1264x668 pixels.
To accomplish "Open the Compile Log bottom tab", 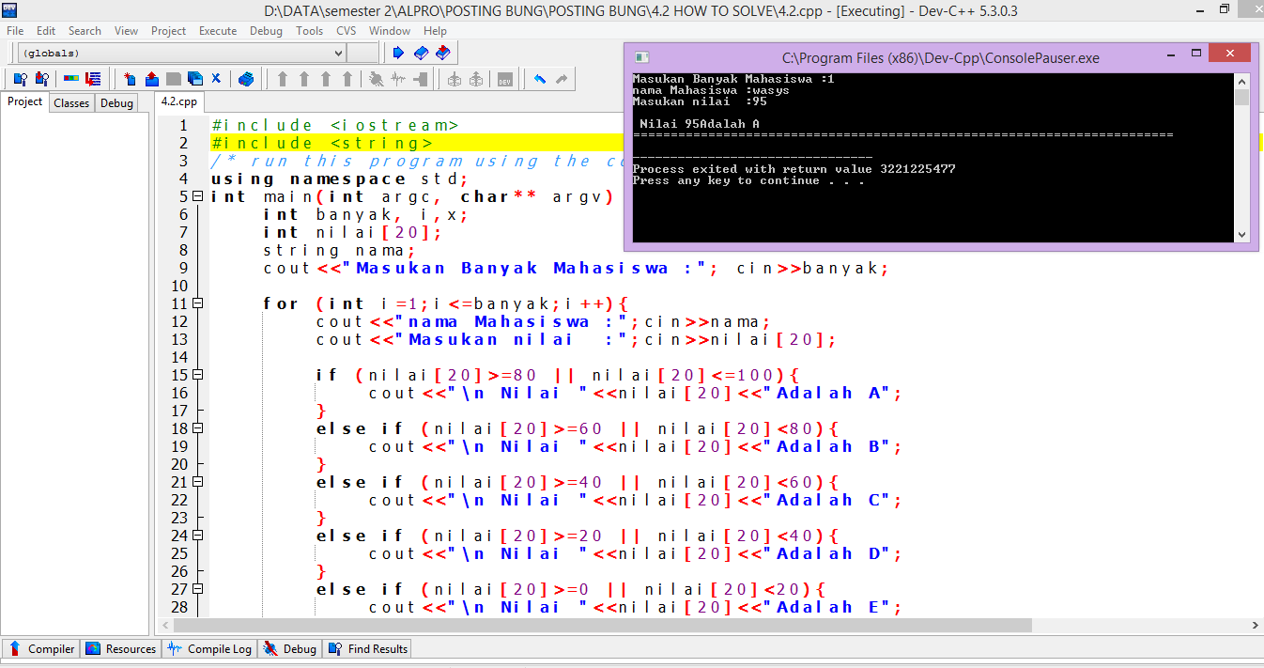I will pos(209,648).
